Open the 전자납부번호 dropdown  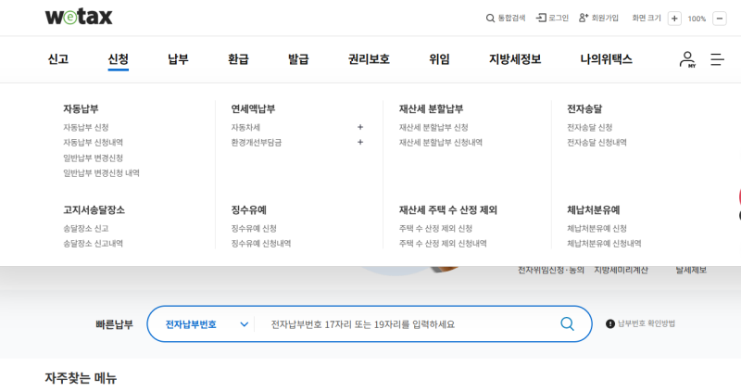click(207, 324)
